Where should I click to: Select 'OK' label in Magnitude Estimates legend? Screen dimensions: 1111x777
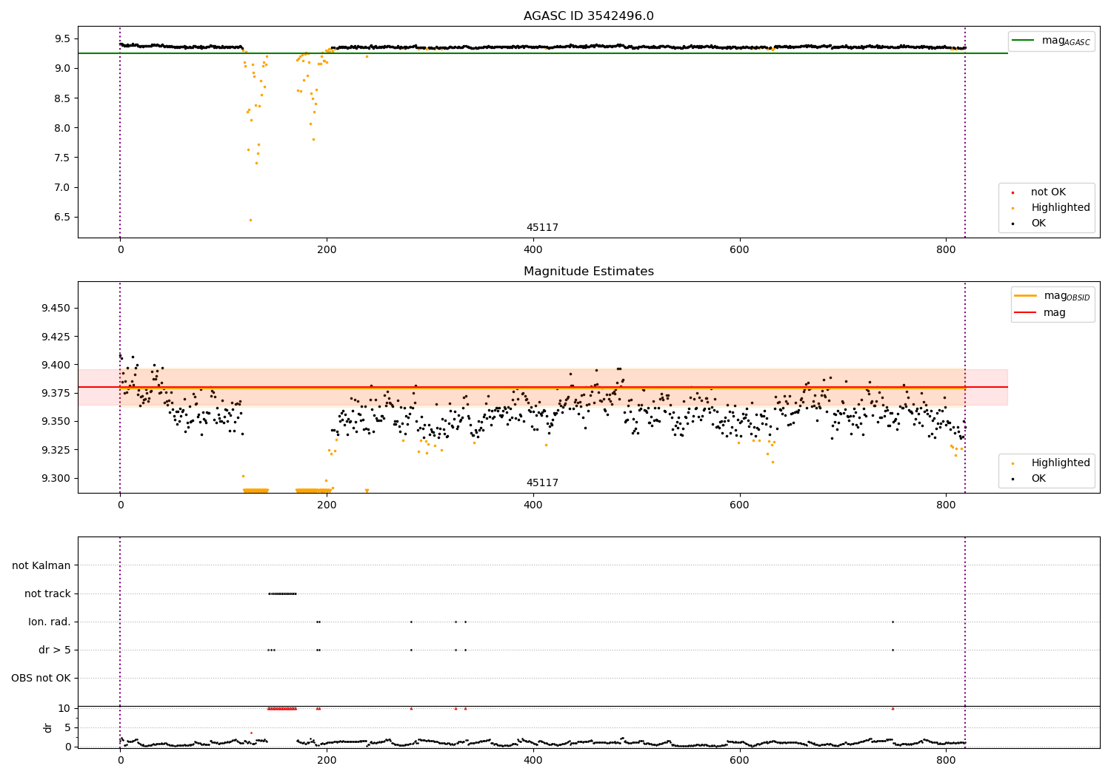click(1038, 479)
